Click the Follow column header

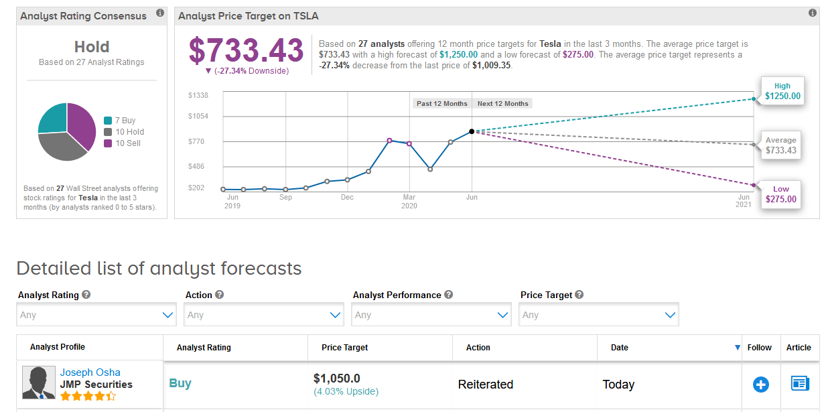tap(760, 348)
